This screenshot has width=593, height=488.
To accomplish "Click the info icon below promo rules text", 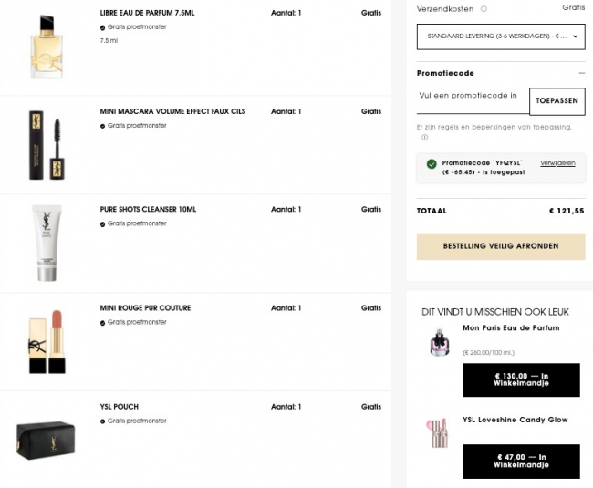I will [x=424, y=138].
